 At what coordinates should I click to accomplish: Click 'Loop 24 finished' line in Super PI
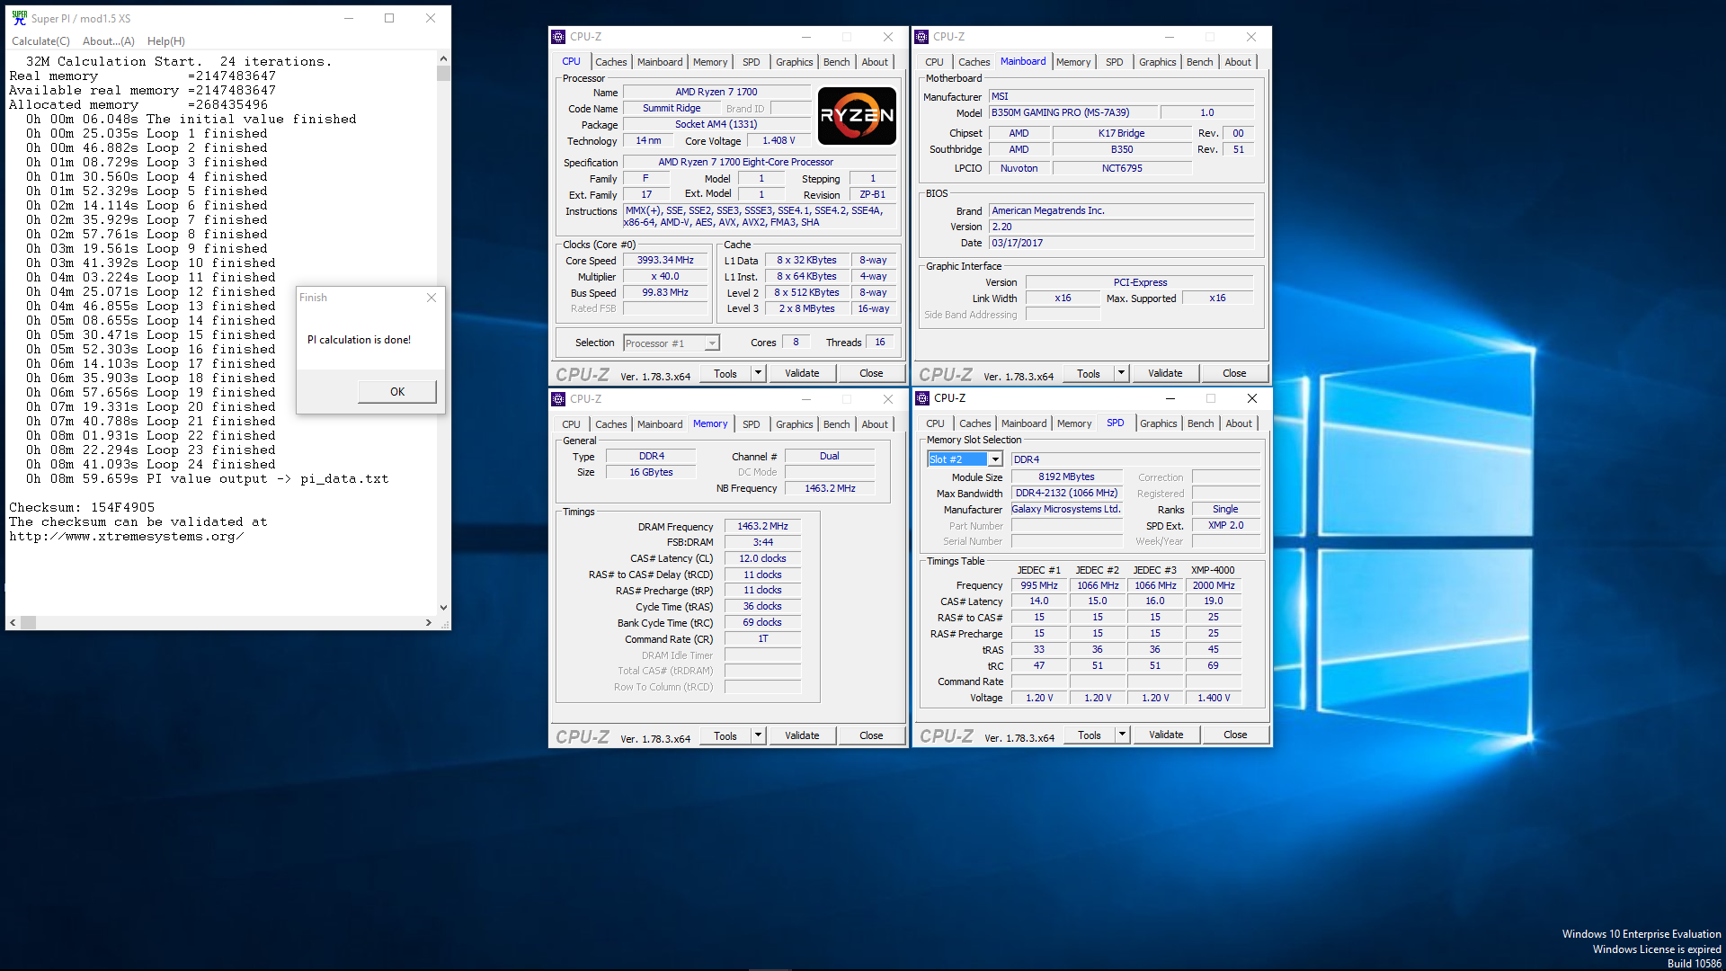pos(151,464)
